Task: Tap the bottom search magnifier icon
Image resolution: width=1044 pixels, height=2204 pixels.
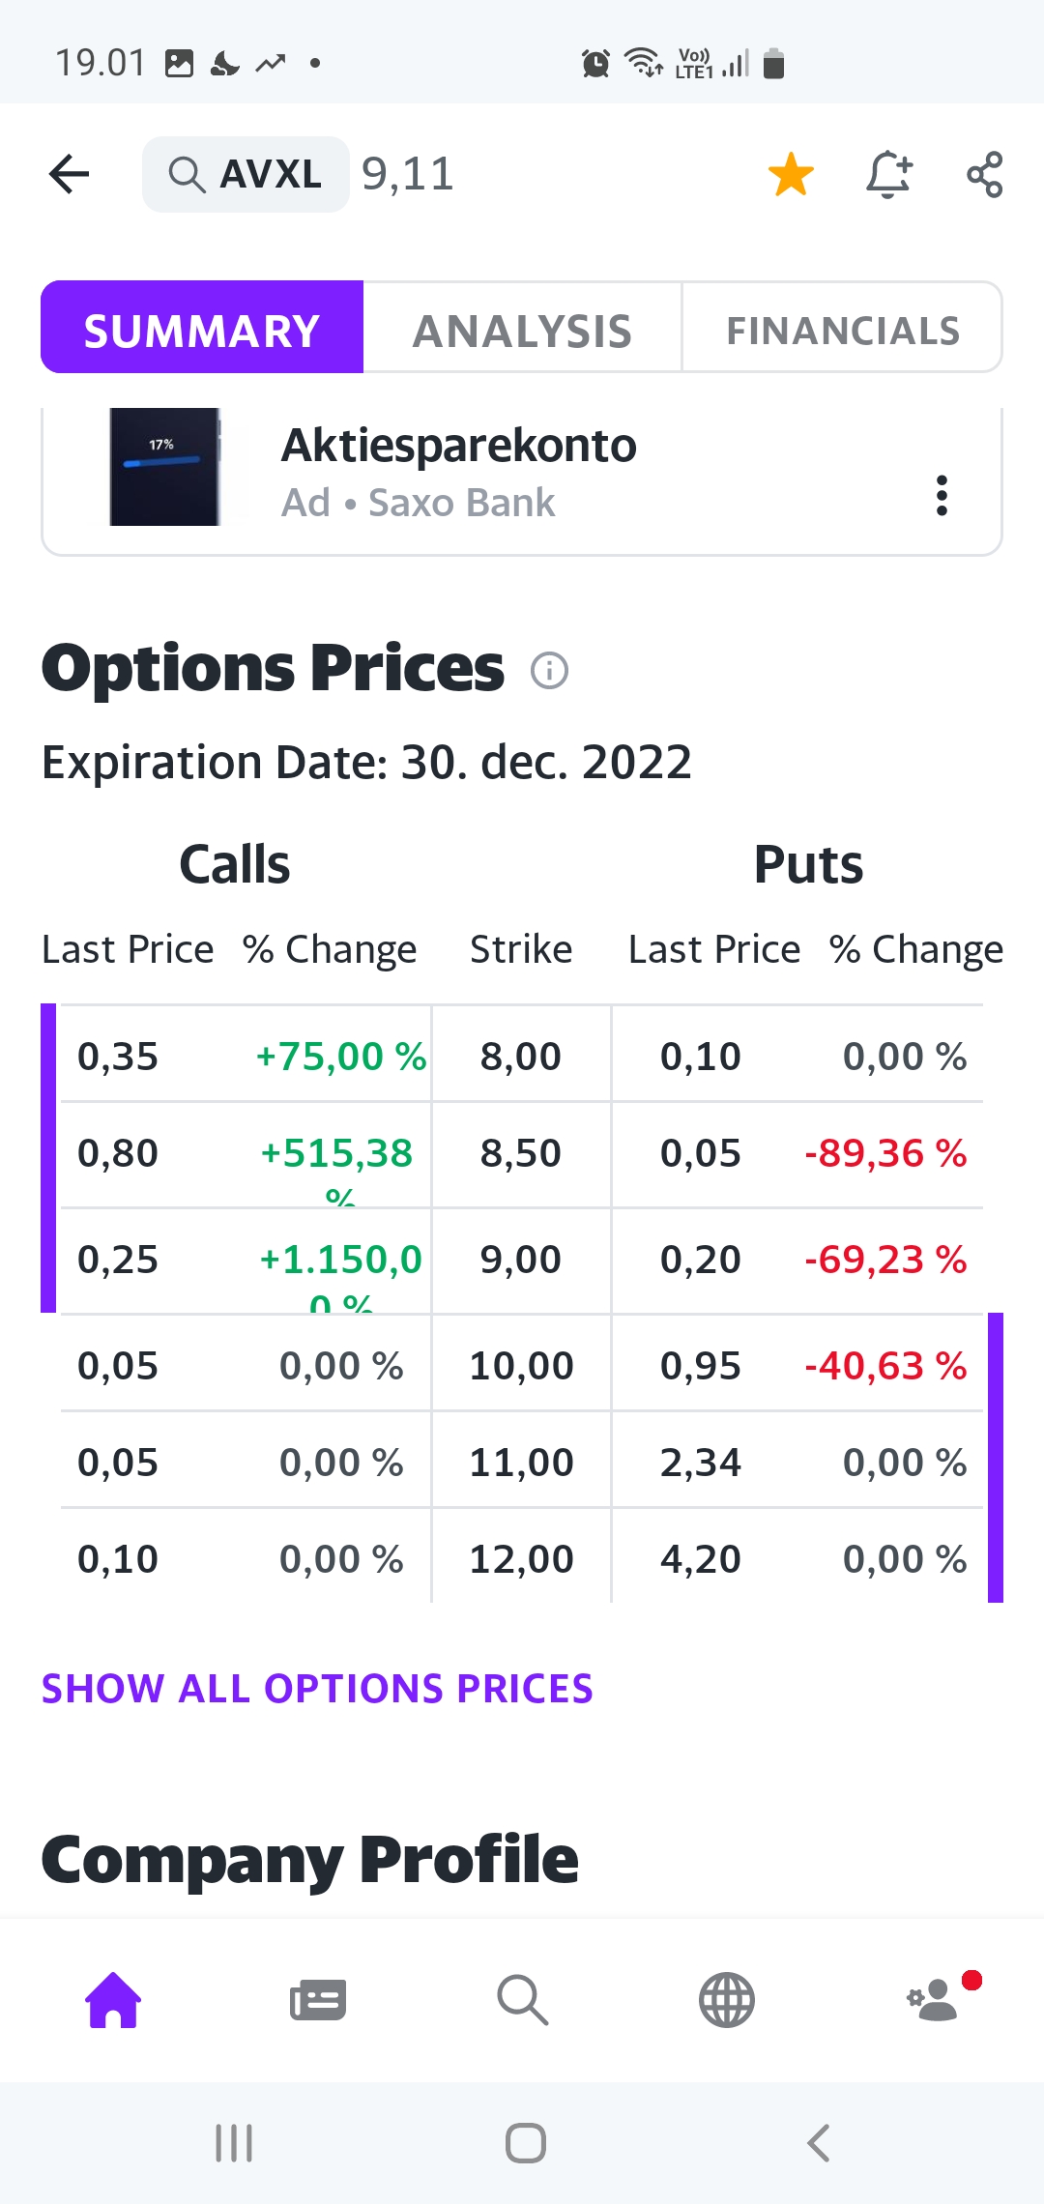Action: tap(522, 1999)
